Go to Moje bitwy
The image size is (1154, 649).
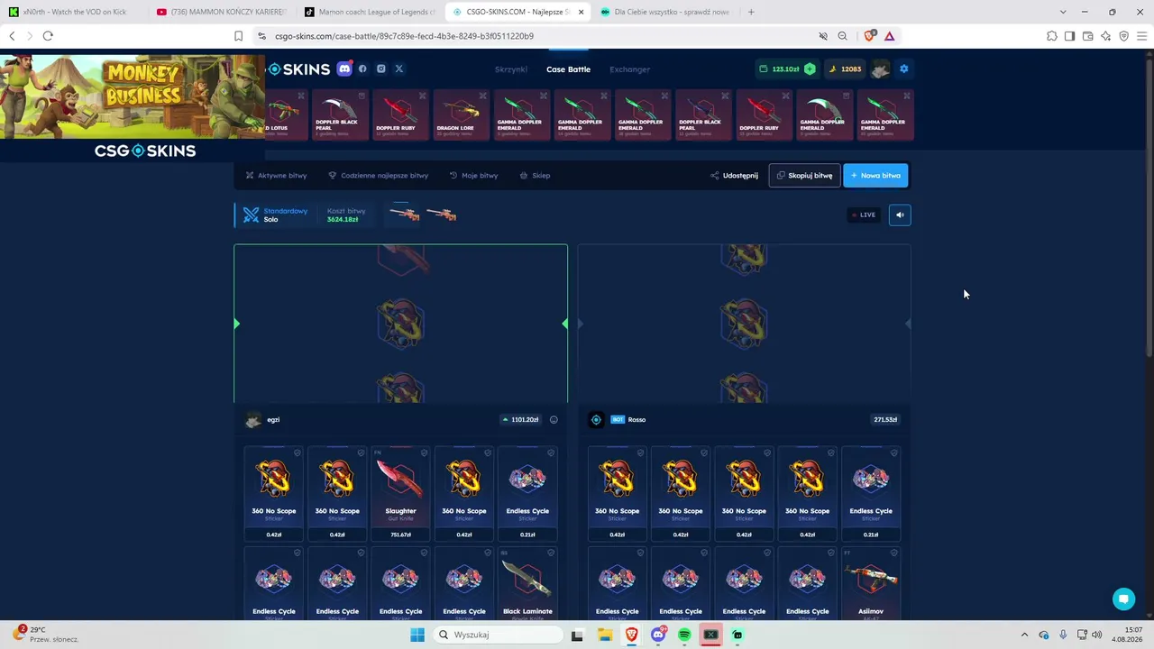pyautogui.click(x=473, y=176)
